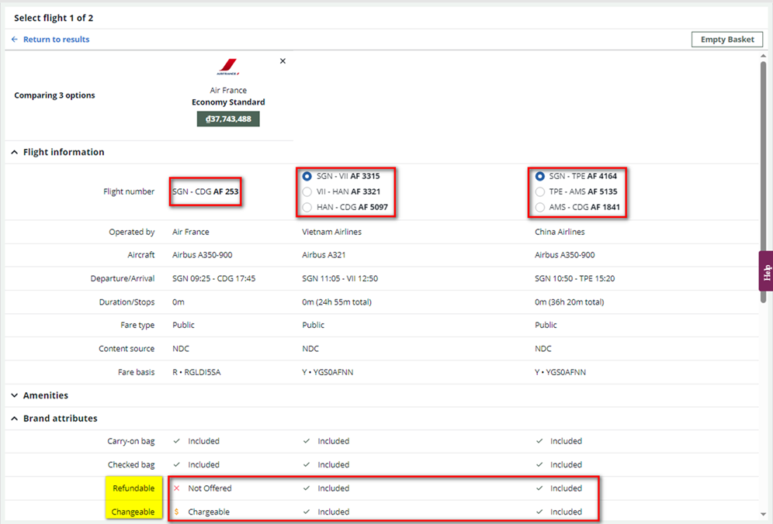
Task: Remove the Air France option with X
Action: coord(283,61)
